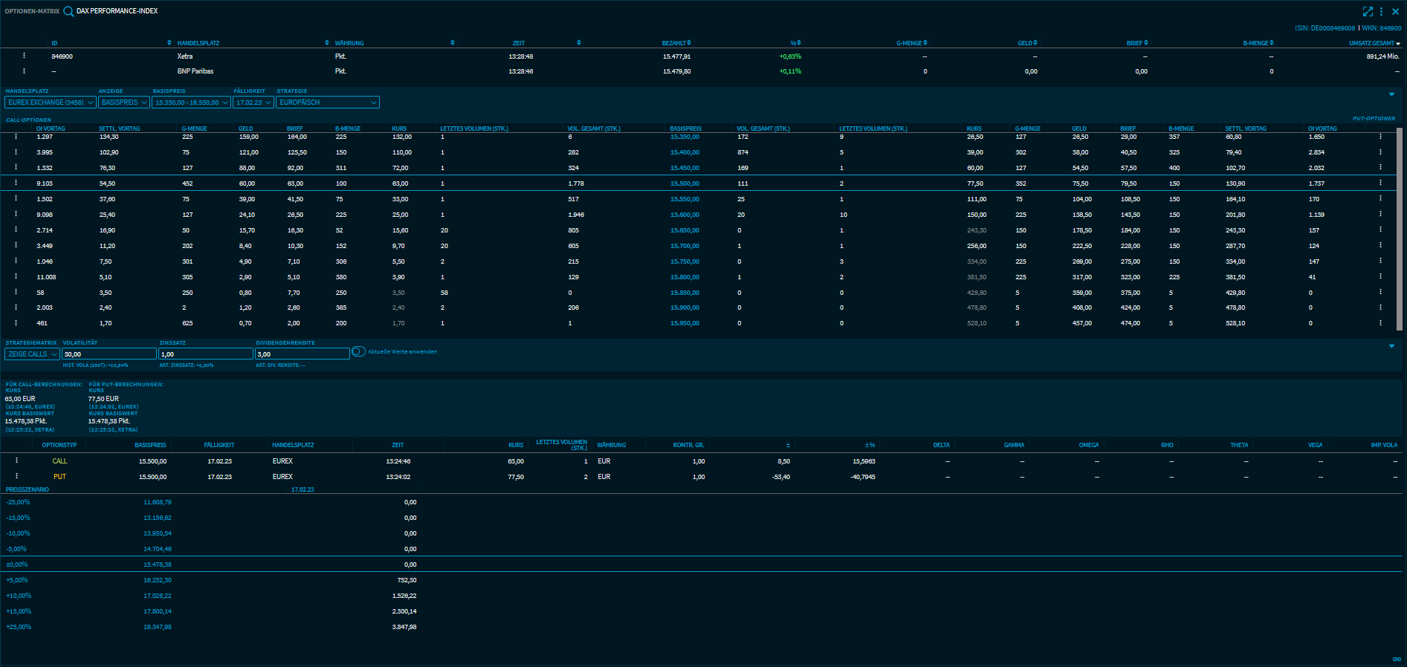The height and width of the screenshot is (667, 1407).
Task: Open the Strategie Europäisch dropdown
Action: pos(327,103)
